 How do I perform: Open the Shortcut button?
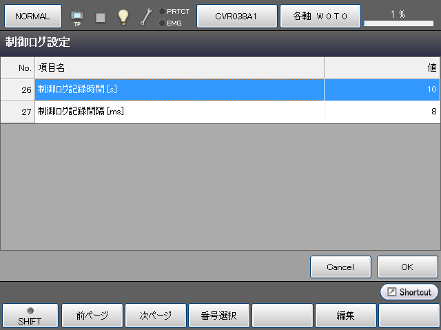click(409, 292)
